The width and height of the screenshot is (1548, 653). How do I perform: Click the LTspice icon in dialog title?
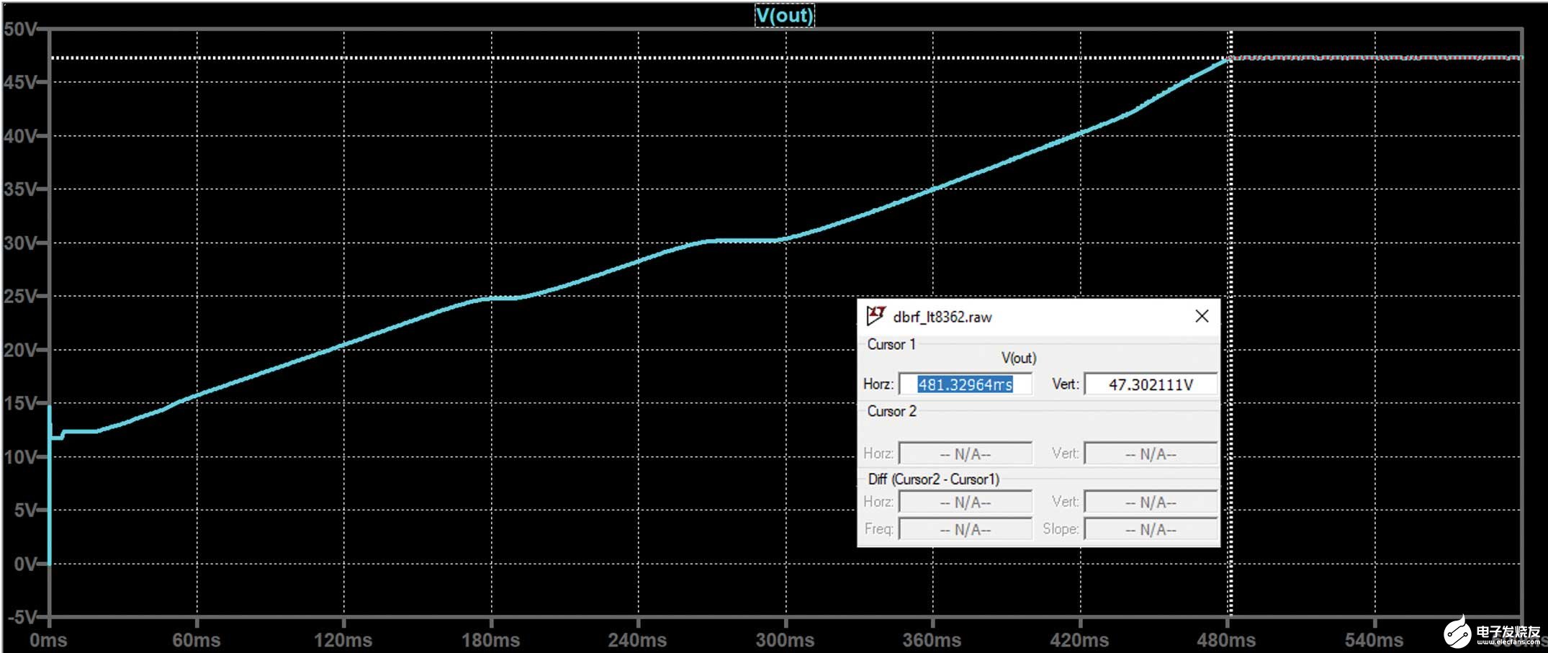(876, 315)
